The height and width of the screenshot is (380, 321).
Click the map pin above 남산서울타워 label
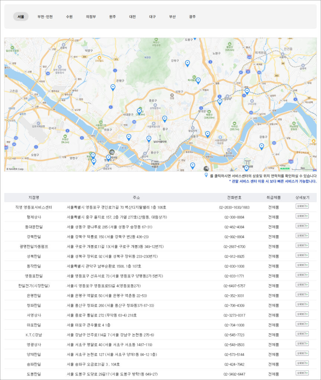click(x=149, y=139)
